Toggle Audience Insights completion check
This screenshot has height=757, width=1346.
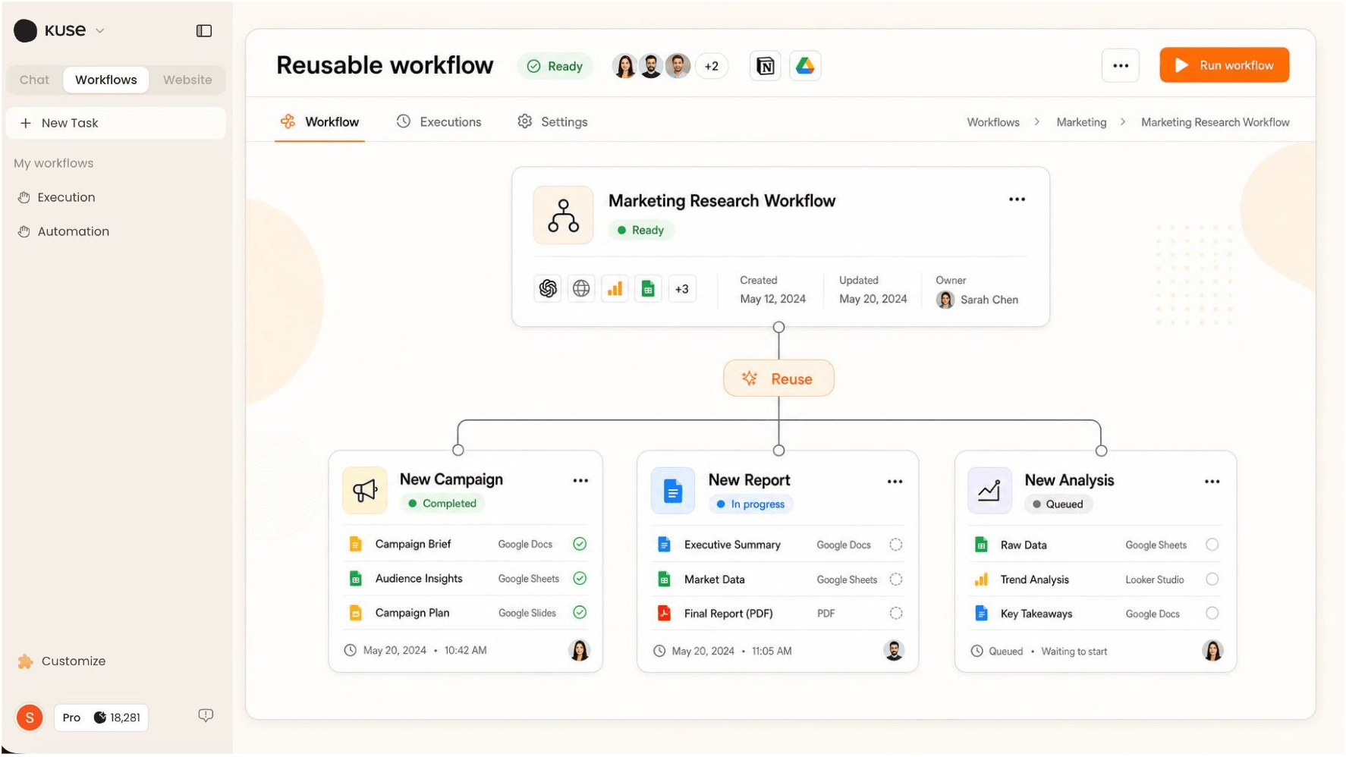click(x=580, y=579)
